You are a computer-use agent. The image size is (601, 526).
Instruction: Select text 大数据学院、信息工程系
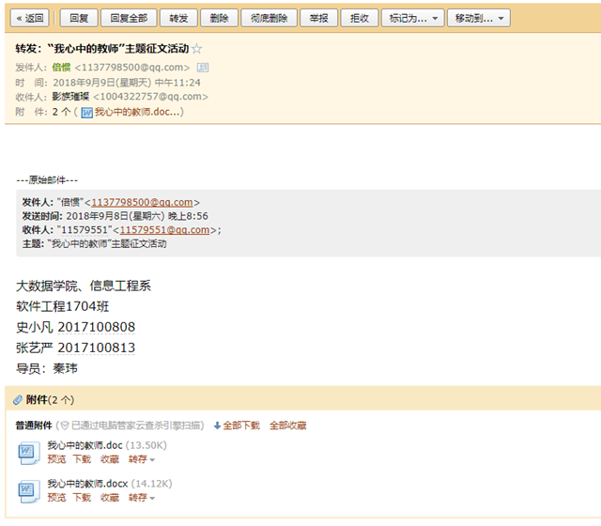coord(84,286)
